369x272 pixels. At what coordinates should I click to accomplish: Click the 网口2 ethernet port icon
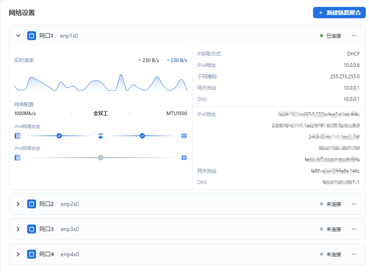32,204
